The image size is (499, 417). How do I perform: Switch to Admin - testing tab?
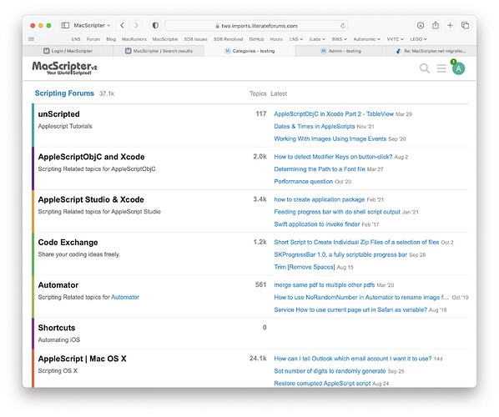click(340, 51)
